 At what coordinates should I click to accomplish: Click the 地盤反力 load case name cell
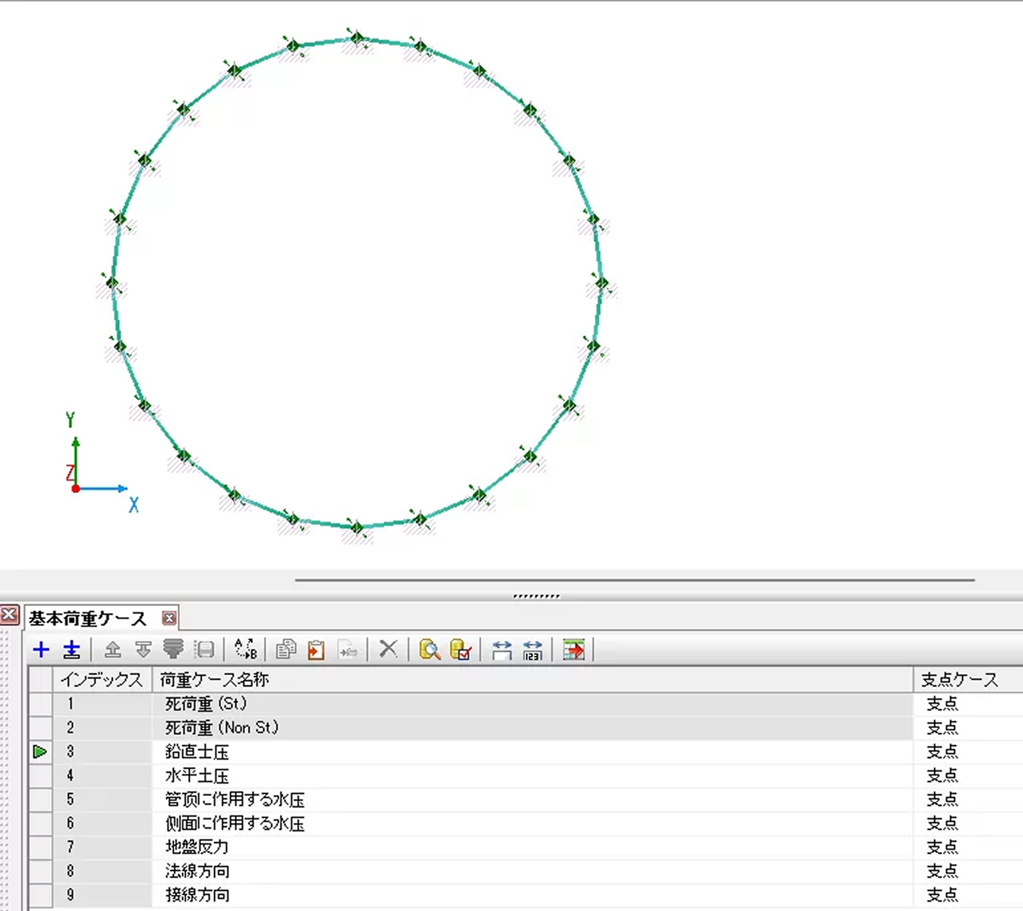coord(197,847)
